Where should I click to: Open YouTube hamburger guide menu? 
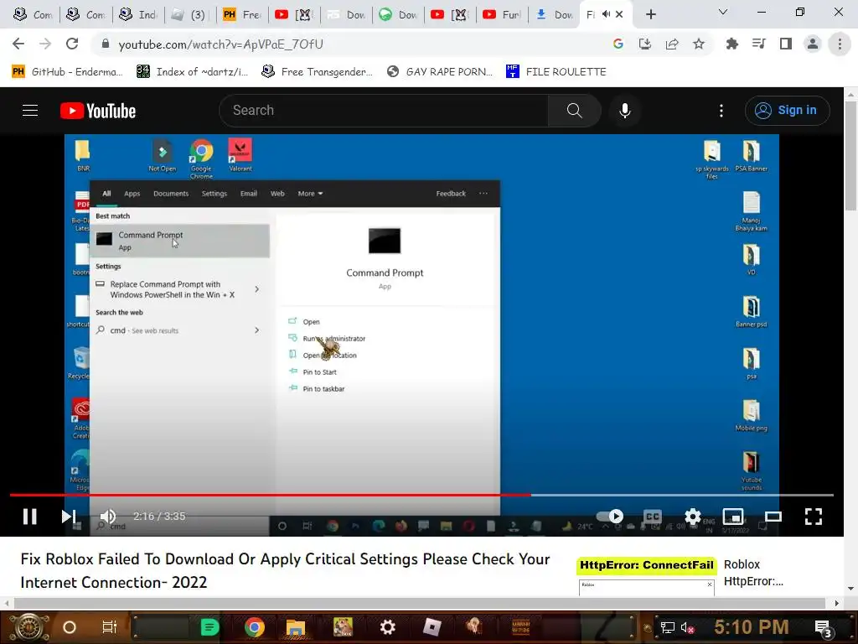(30, 111)
